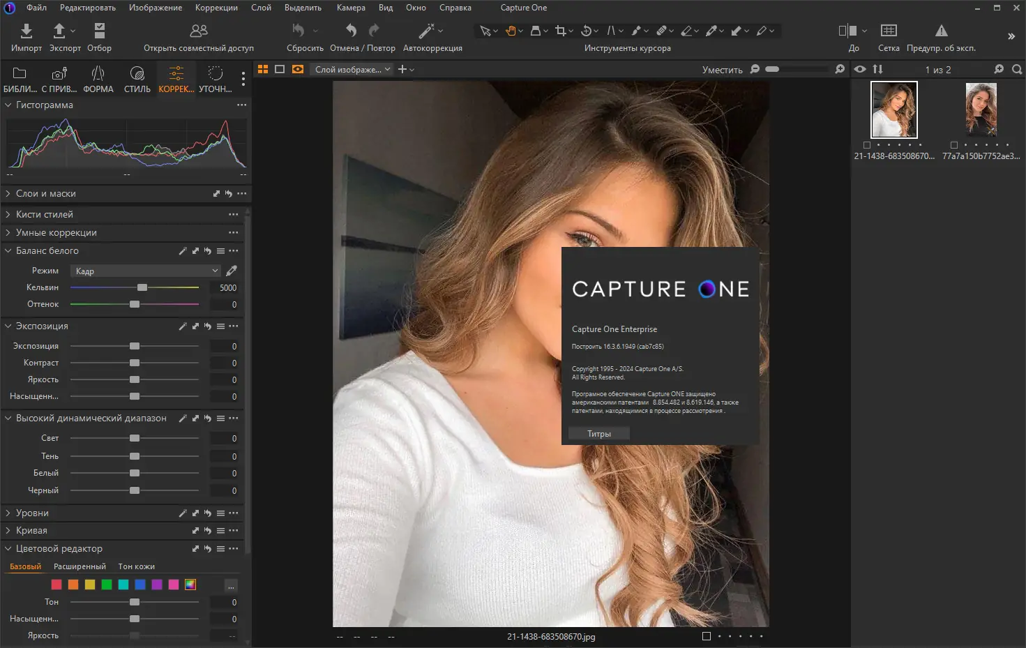Click the Import icon in the toolbar
The width and height of the screenshot is (1026, 648).
point(27,31)
